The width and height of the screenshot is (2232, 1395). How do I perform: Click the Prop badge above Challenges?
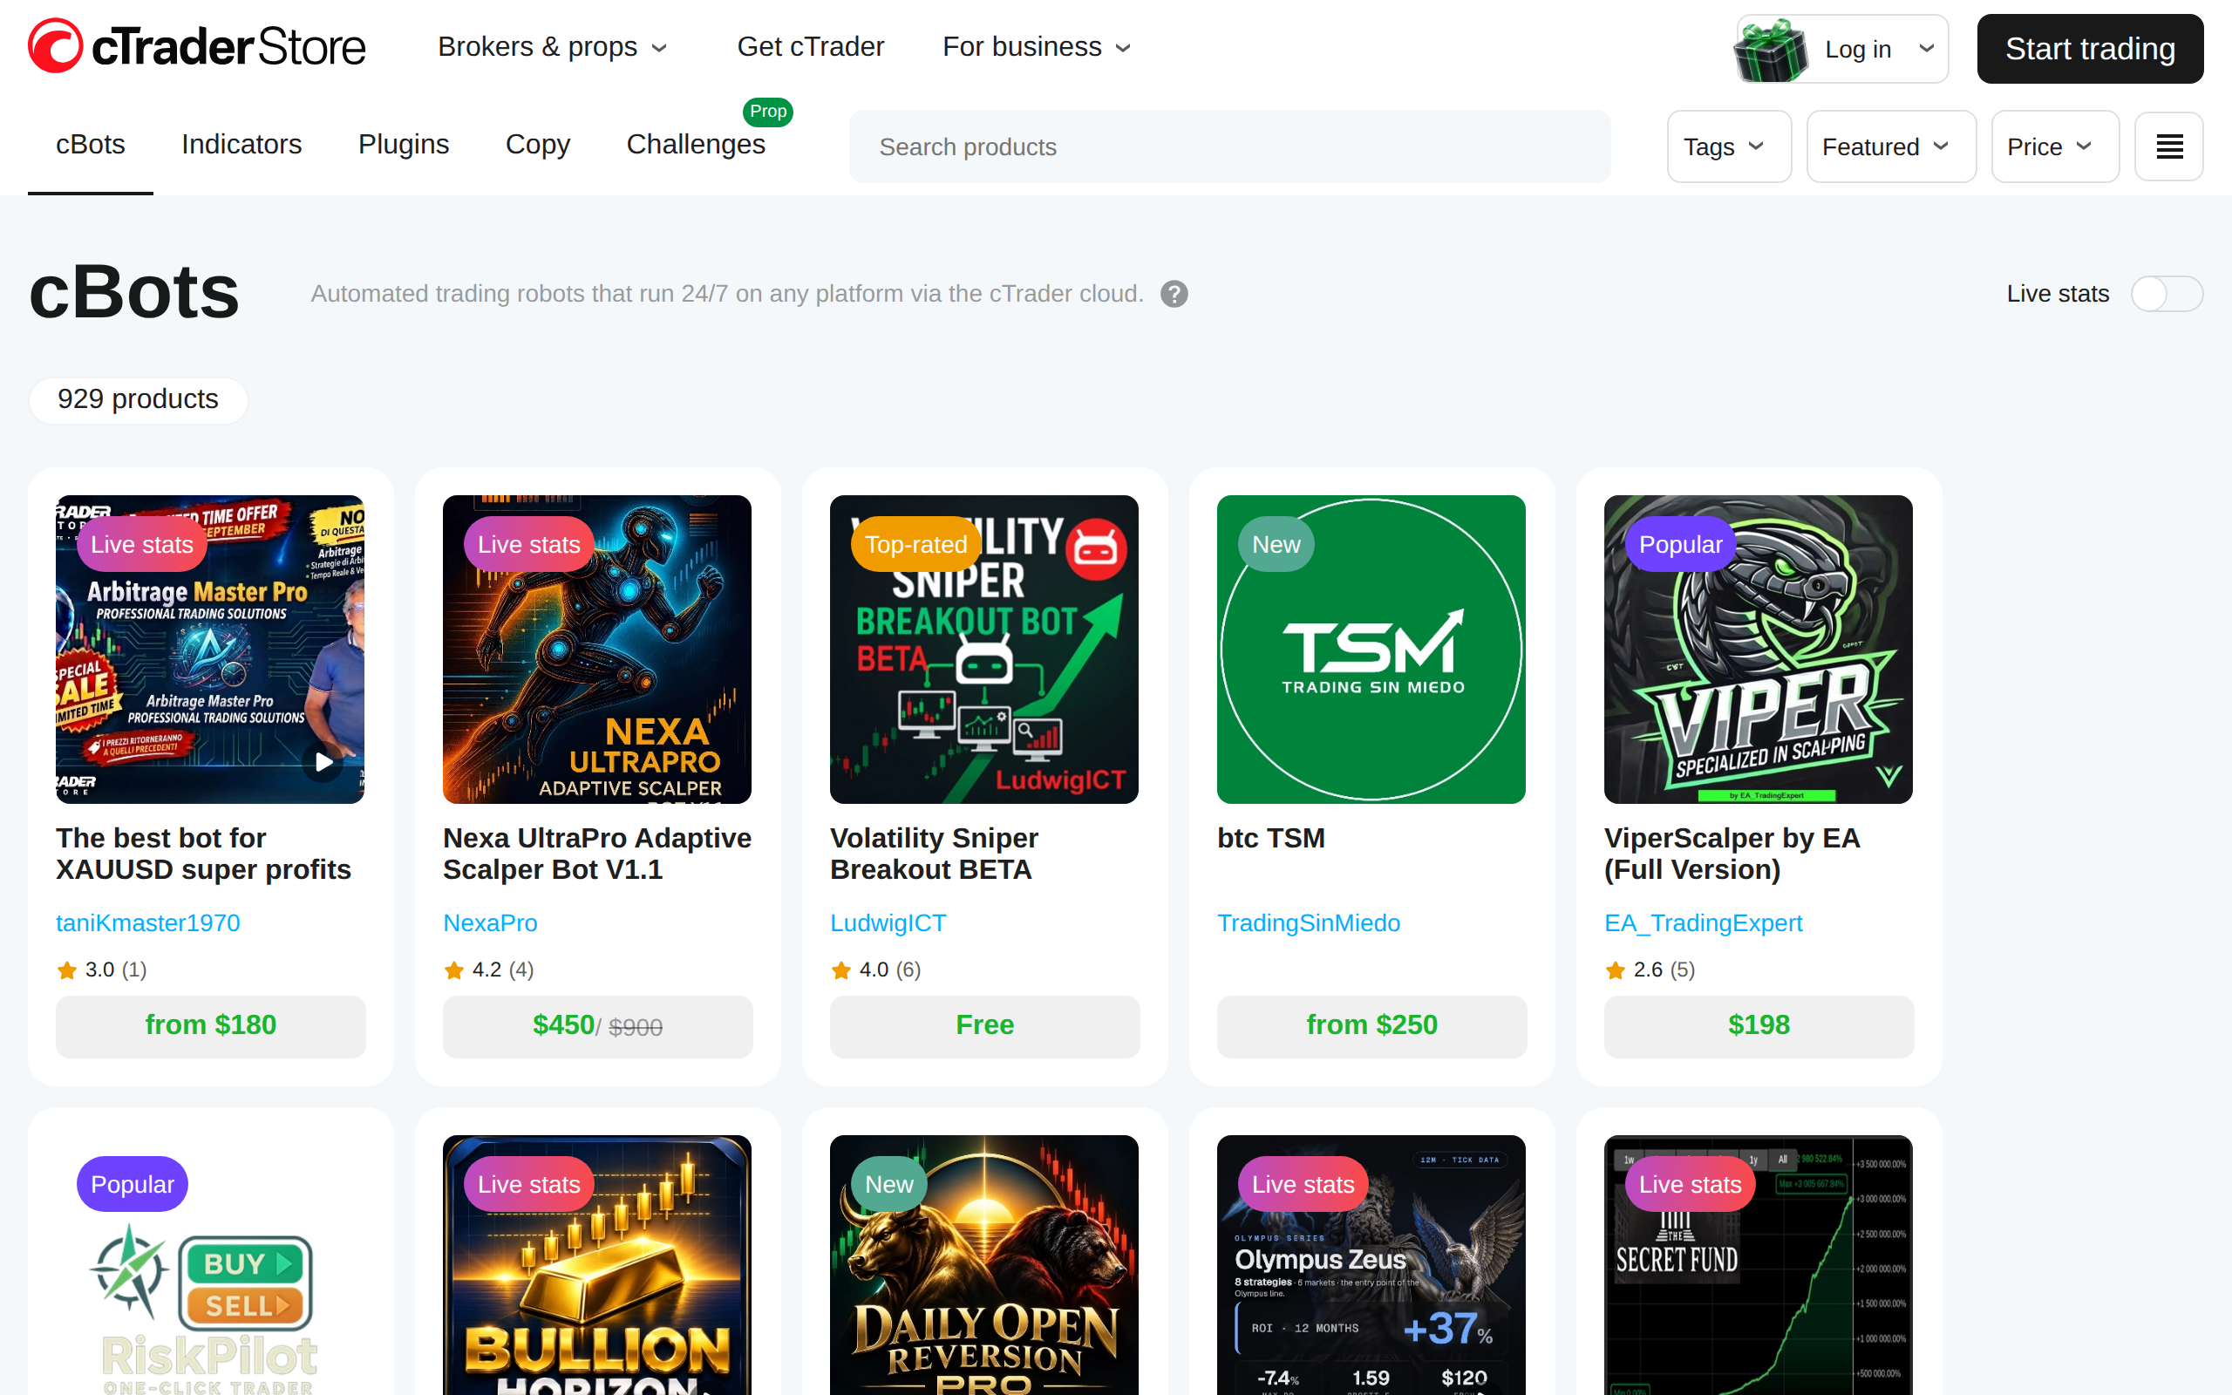[x=768, y=112]
